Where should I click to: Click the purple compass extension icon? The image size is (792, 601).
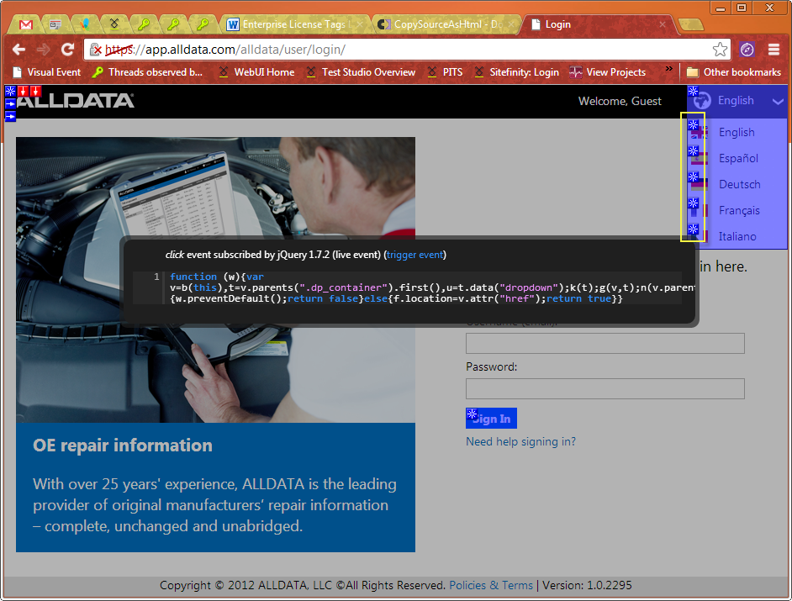747,50
